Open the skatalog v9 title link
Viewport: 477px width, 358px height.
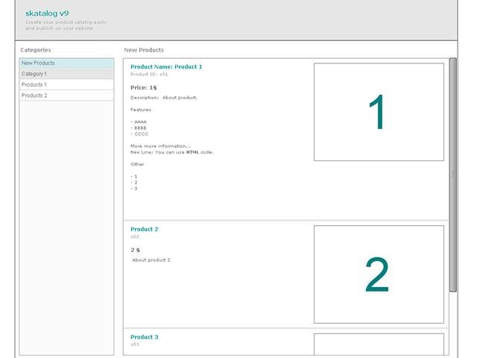[x=47, y=13]
